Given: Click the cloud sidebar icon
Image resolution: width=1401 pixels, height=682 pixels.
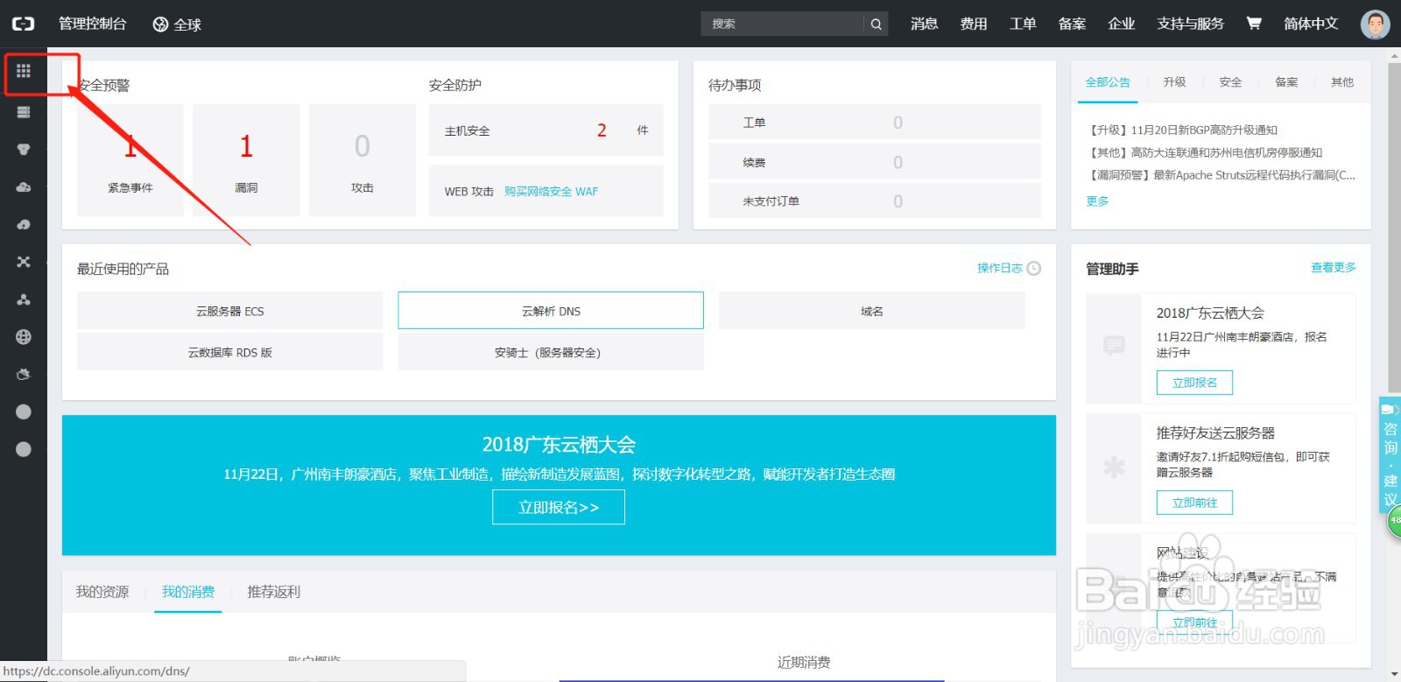Looking at the screenshot, I should click(x=24, y=187).
